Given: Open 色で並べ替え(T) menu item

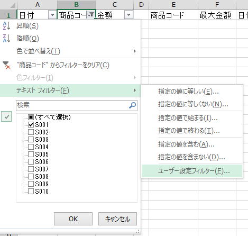Looking at the screenshot, I should [x=70, y=51].
